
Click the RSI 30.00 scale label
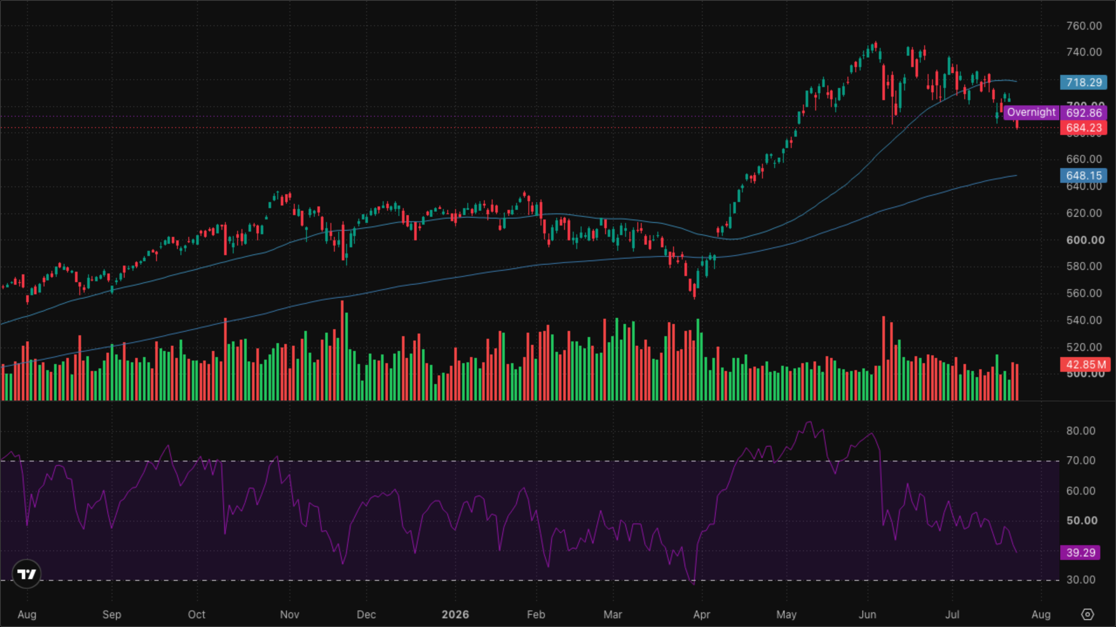(x=1081, y=580)
